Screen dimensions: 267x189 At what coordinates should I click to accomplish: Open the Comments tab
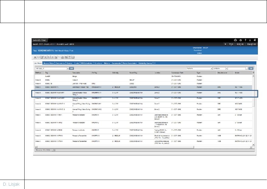coord(60,63)
